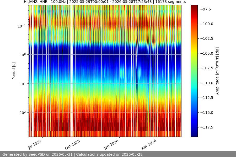This screenshot has height=157, width=236.
Task: Click the -112.5 colorbar tick value
Action: click(x=207, y=98)
